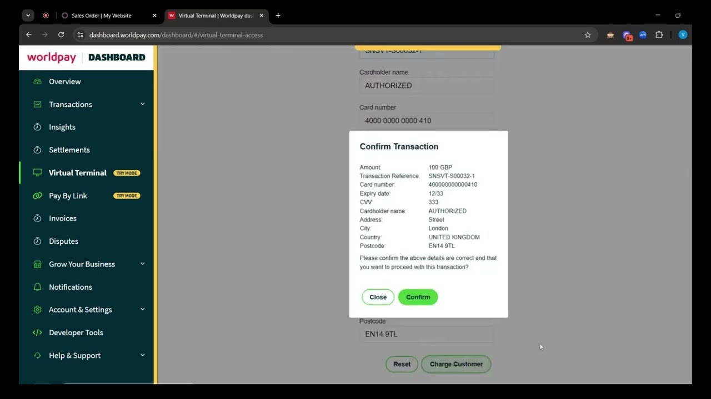Click the browser address bar URL

[176, 35]
